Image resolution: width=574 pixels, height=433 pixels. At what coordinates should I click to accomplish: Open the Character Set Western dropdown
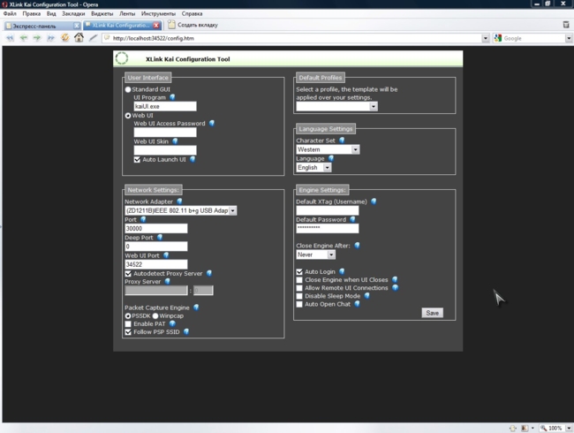328,149
